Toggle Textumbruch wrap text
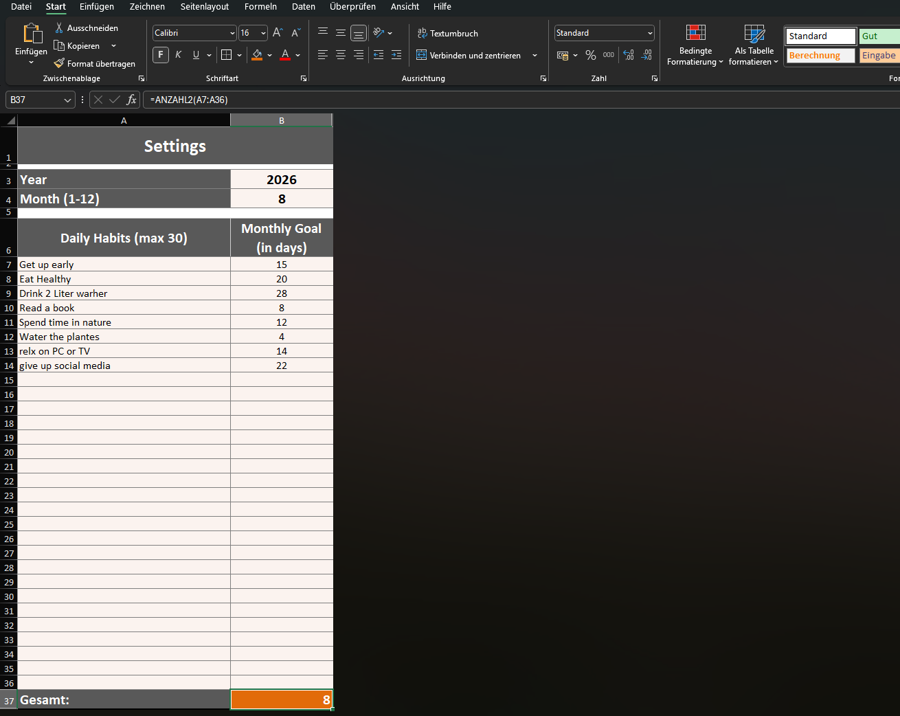The image size is (900, 716). pos(447,33)
